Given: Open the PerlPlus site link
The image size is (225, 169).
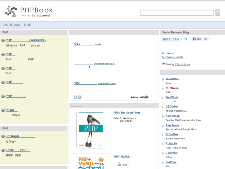Looking at the screenshot, I should (x=171, y=162).
